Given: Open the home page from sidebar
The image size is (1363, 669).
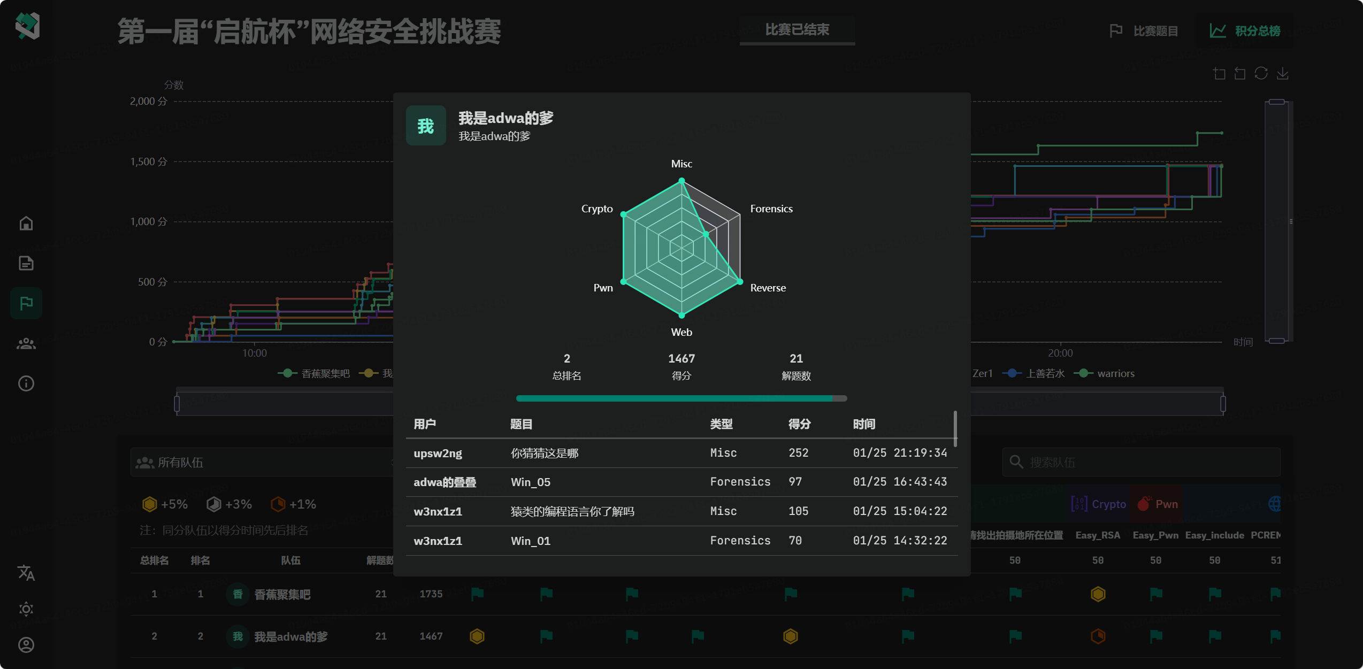Looking at the screenshot, I should click(26, 223).
